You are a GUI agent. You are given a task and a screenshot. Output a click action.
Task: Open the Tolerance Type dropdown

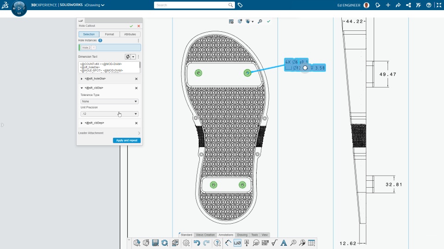(109, 101)
